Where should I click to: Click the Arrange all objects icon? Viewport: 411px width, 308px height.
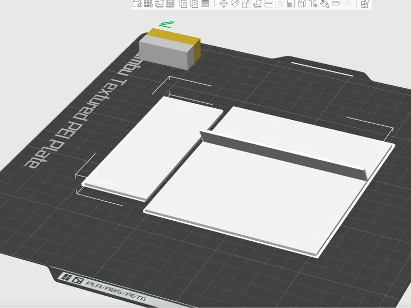point(171,4)
